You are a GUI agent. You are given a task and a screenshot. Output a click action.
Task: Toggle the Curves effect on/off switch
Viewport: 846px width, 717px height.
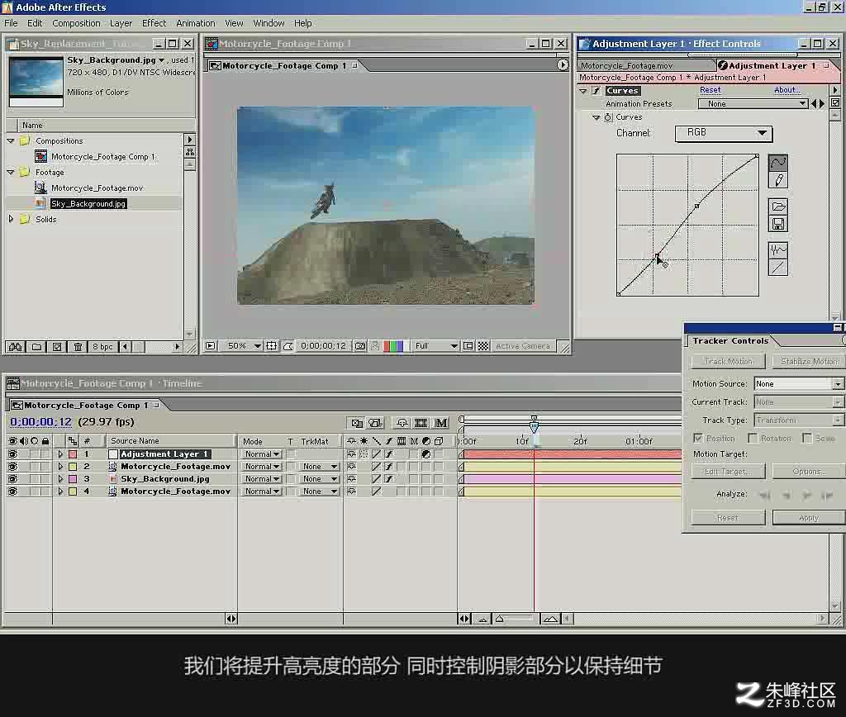point(596,91)
